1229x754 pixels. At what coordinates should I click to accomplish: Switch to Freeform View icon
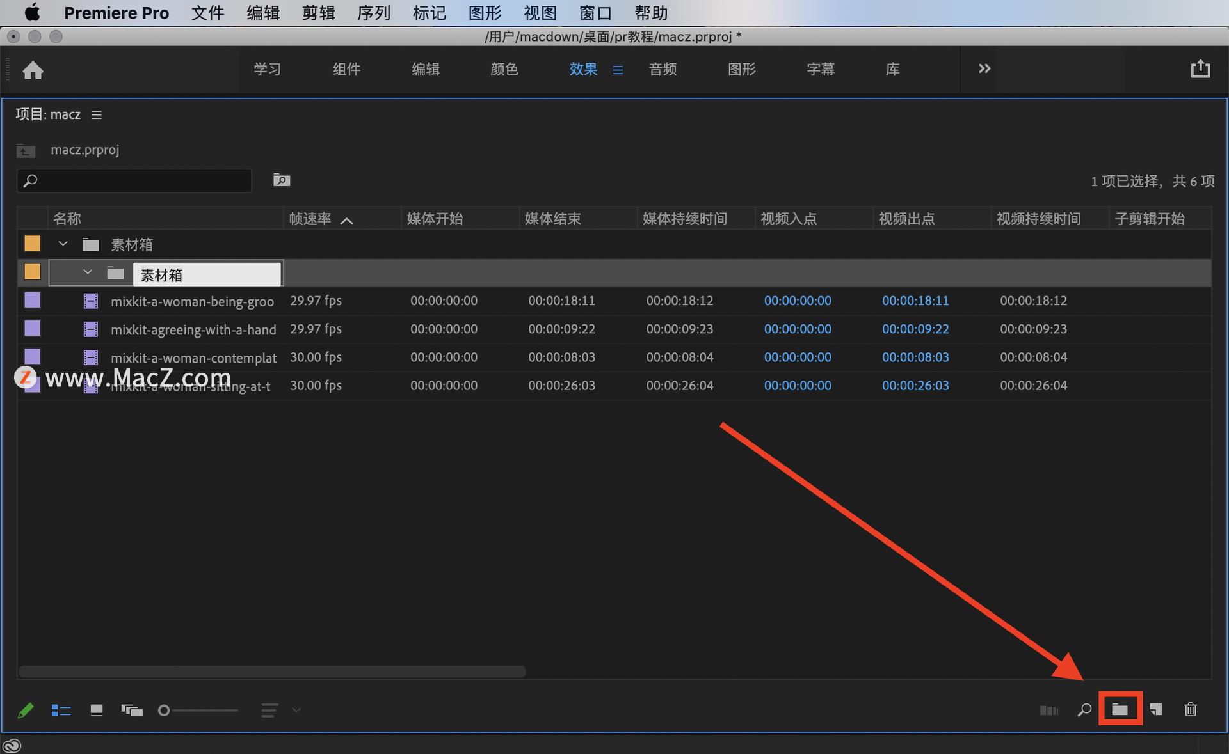point(132,711)
